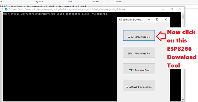The width and height of the screenshot is (198, 102).
Task: Open the ESP8285 DownloadTool
Action: click(x=139, y=52)
